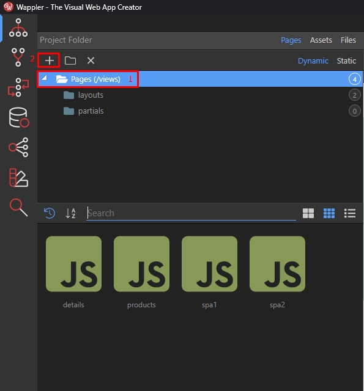Switch to large thumbnails grid view

pyautogui.click(x=308, y=213)
